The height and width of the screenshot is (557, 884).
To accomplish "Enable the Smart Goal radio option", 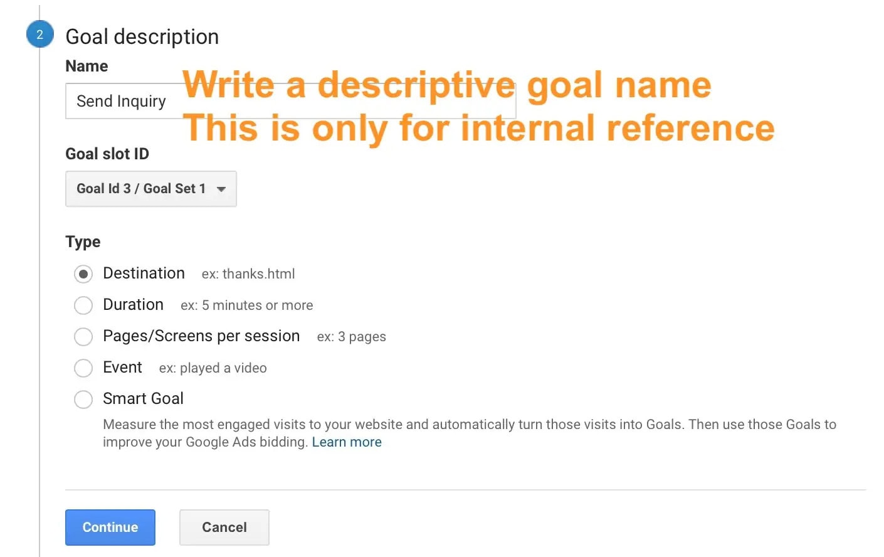I will point(83,400).
